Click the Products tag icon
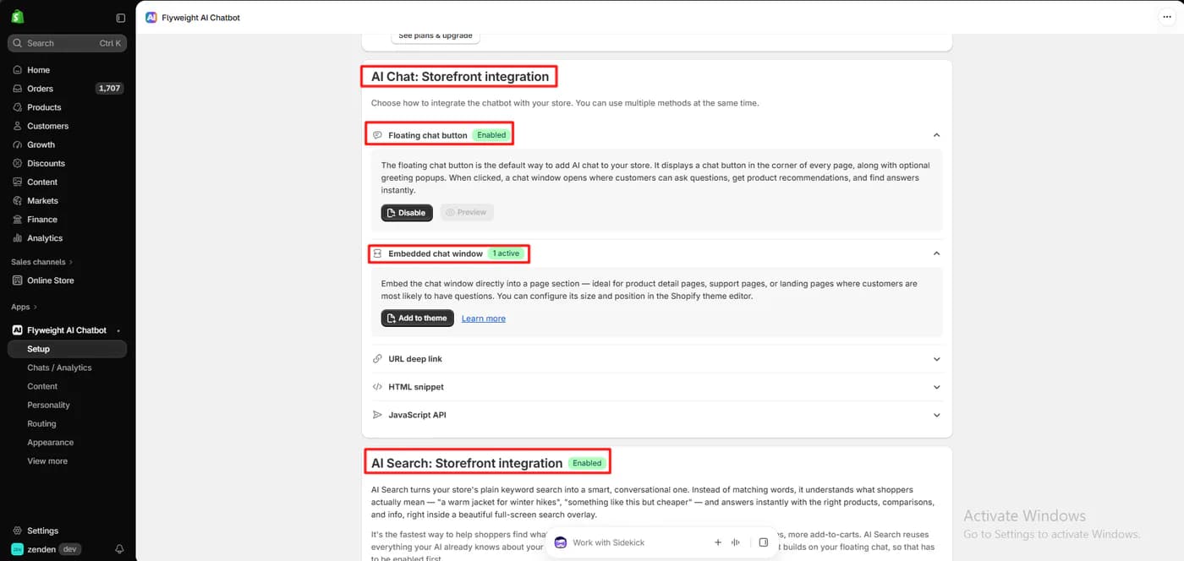The width and height of the screenshot is (1184, 561). coord(18,107)
